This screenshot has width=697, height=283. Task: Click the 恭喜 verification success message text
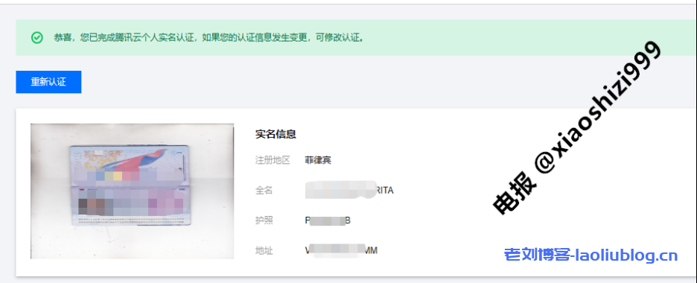209,38
